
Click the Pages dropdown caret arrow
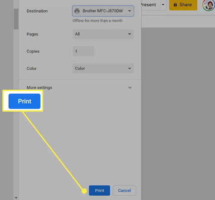(130, 34)
